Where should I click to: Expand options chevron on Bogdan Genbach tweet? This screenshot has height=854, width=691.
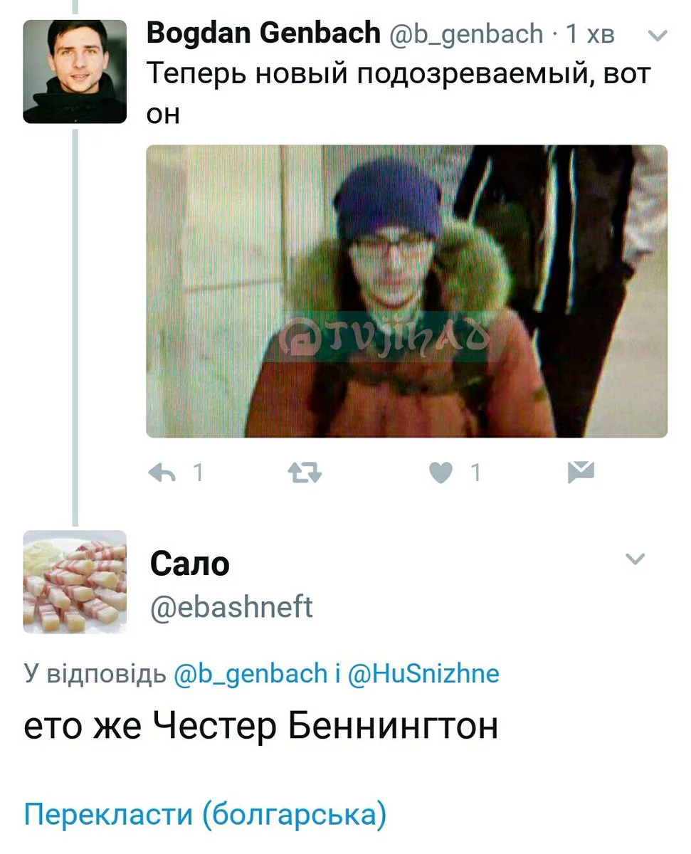coord(659,36)
